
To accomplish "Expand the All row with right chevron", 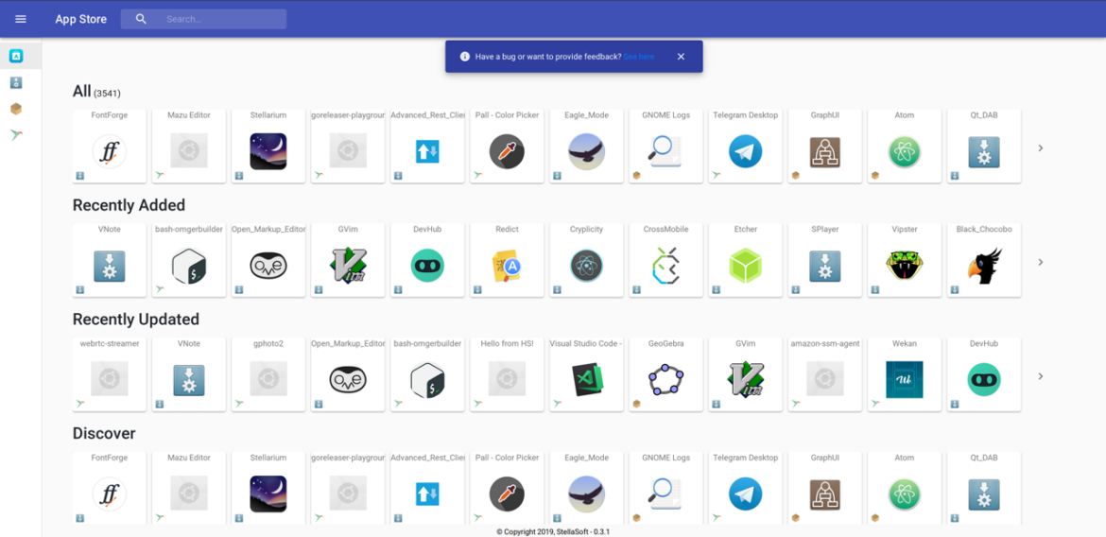I will click(x=1041, y=148).
